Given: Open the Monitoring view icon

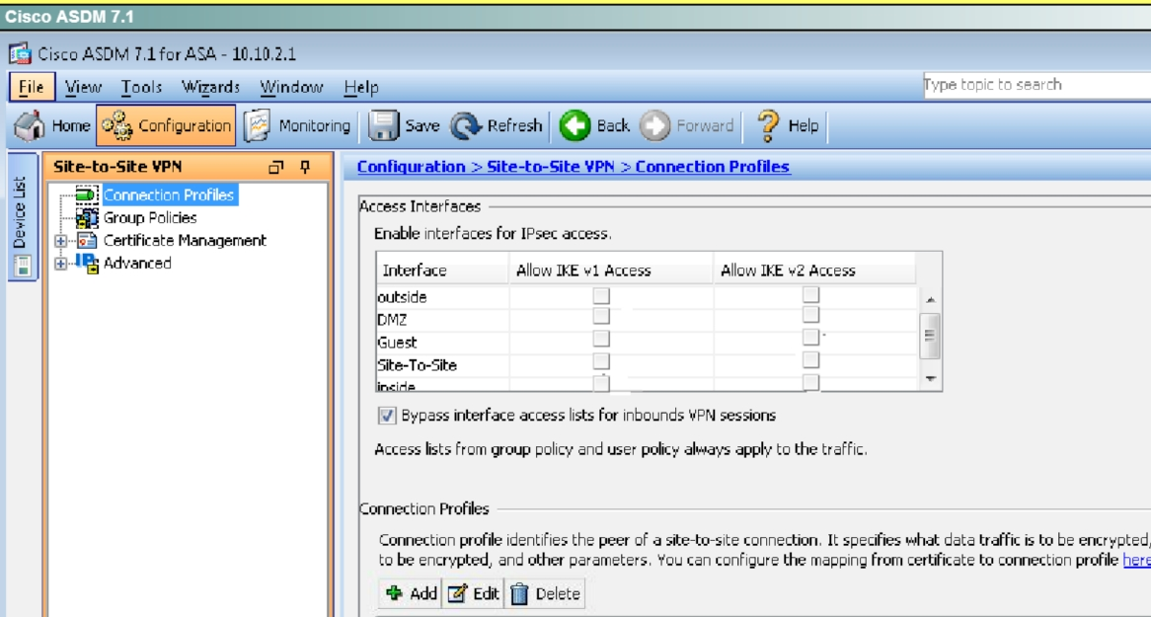Looking at the screenshot, I should coord(257,125).
